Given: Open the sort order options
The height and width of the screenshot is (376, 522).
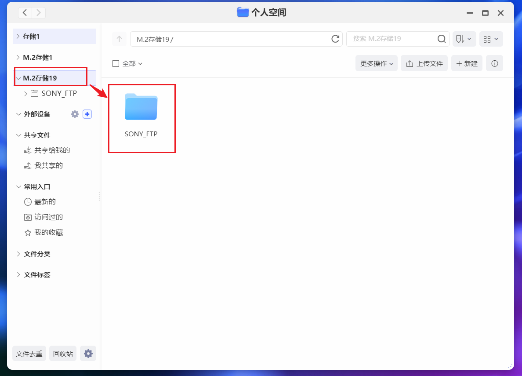Looking at the screenshot, I should [464, 39].
